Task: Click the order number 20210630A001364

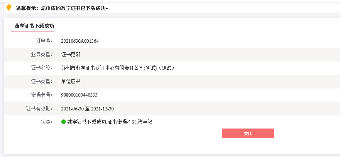Action: coord(80,41)
